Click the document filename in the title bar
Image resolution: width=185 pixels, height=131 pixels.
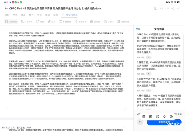(55, 8)
